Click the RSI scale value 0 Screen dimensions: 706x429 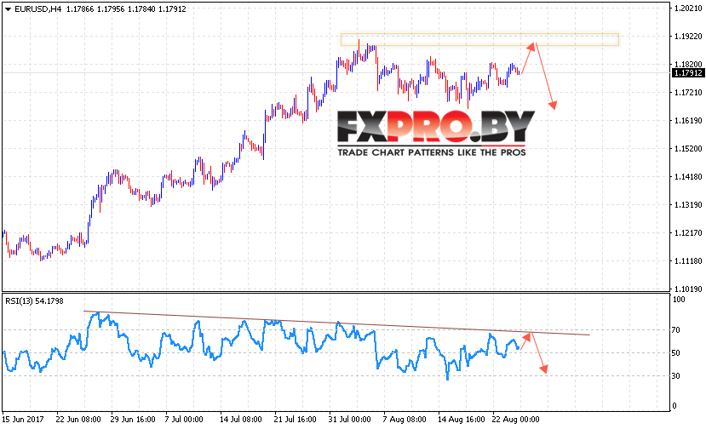pos(674,405)
